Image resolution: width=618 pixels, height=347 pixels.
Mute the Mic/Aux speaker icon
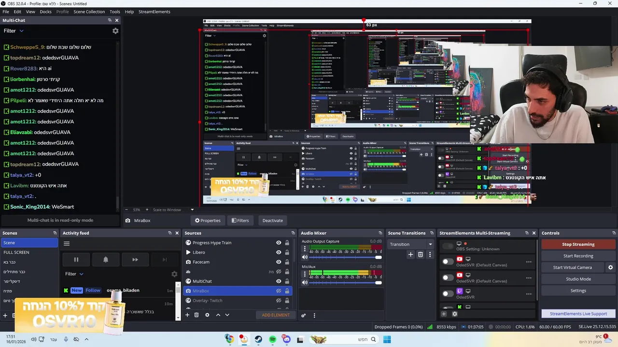pyautogui.click(x=305, y=282)
